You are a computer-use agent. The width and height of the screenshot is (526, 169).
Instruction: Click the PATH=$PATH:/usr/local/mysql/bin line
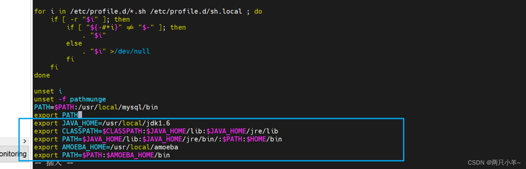click(x=96, y=107)
